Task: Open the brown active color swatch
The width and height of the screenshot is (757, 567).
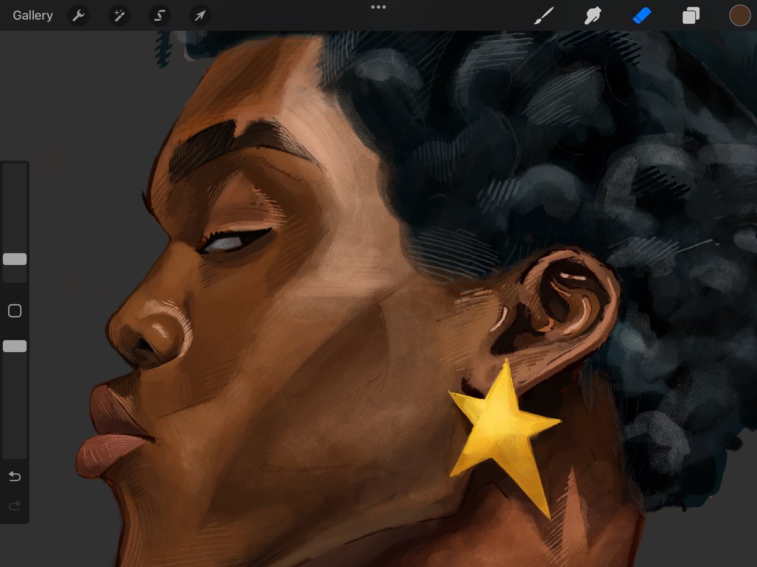Action: click(x=739, y=16)
